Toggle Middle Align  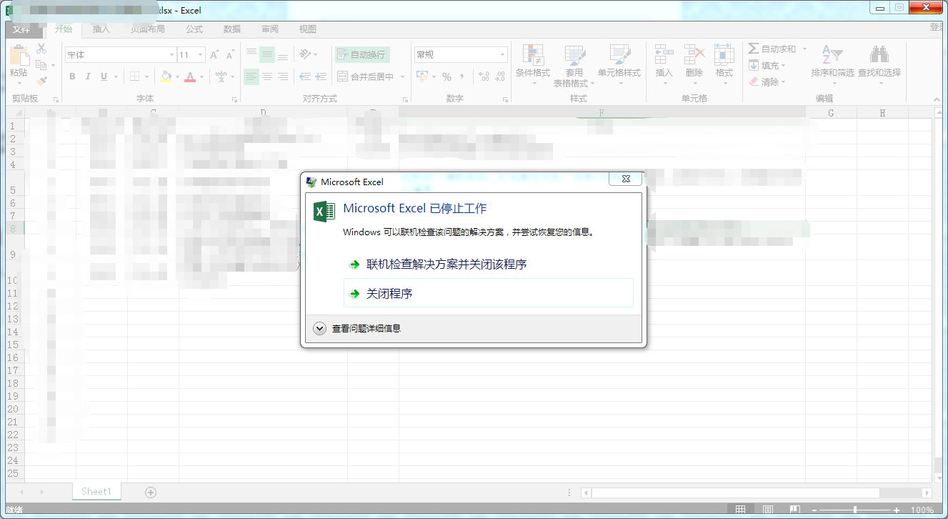(267, 54)
